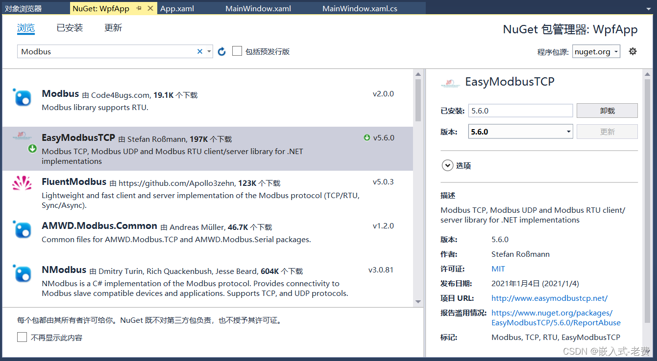This screenshot has height=361, width=657.
Task: Select the EasyModbusTCP package title
Action: coord(78,137)
